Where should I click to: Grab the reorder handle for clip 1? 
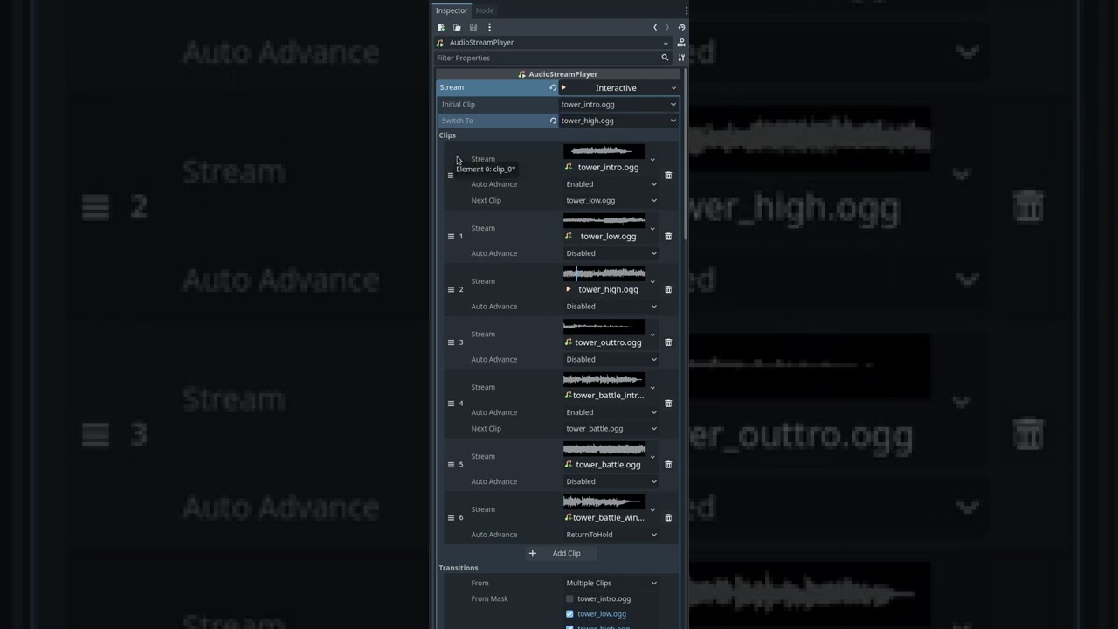pyautogui.click(x=451, y=236)
